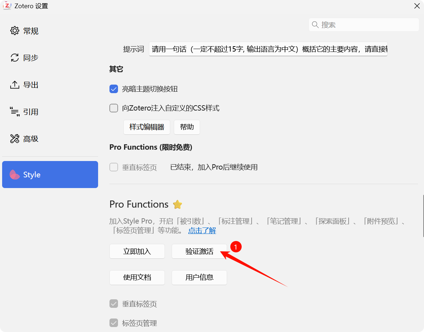Viewport: 424px width, 332px height.
Task: Open the 常规 general settings pane
Action: point(50,31)
